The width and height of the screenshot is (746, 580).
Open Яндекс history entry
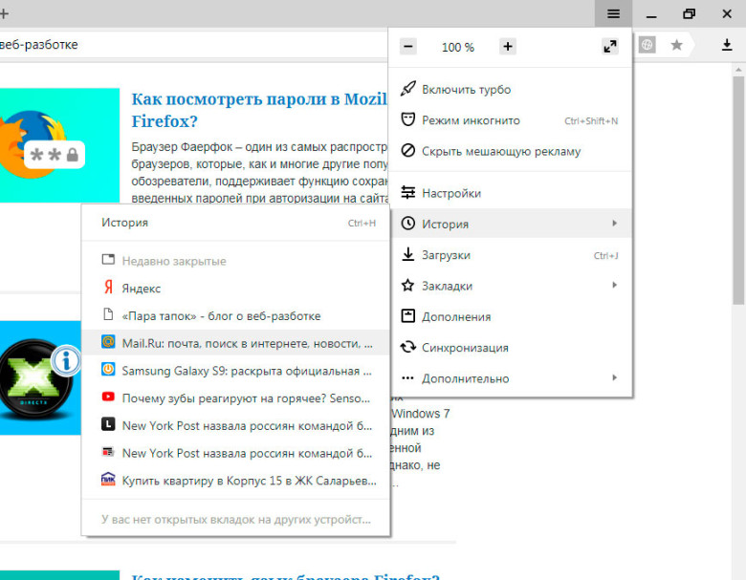(235, 289)
